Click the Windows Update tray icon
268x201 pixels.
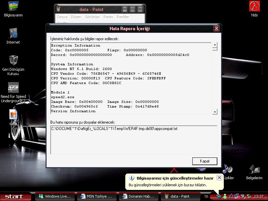click(219, 196)
